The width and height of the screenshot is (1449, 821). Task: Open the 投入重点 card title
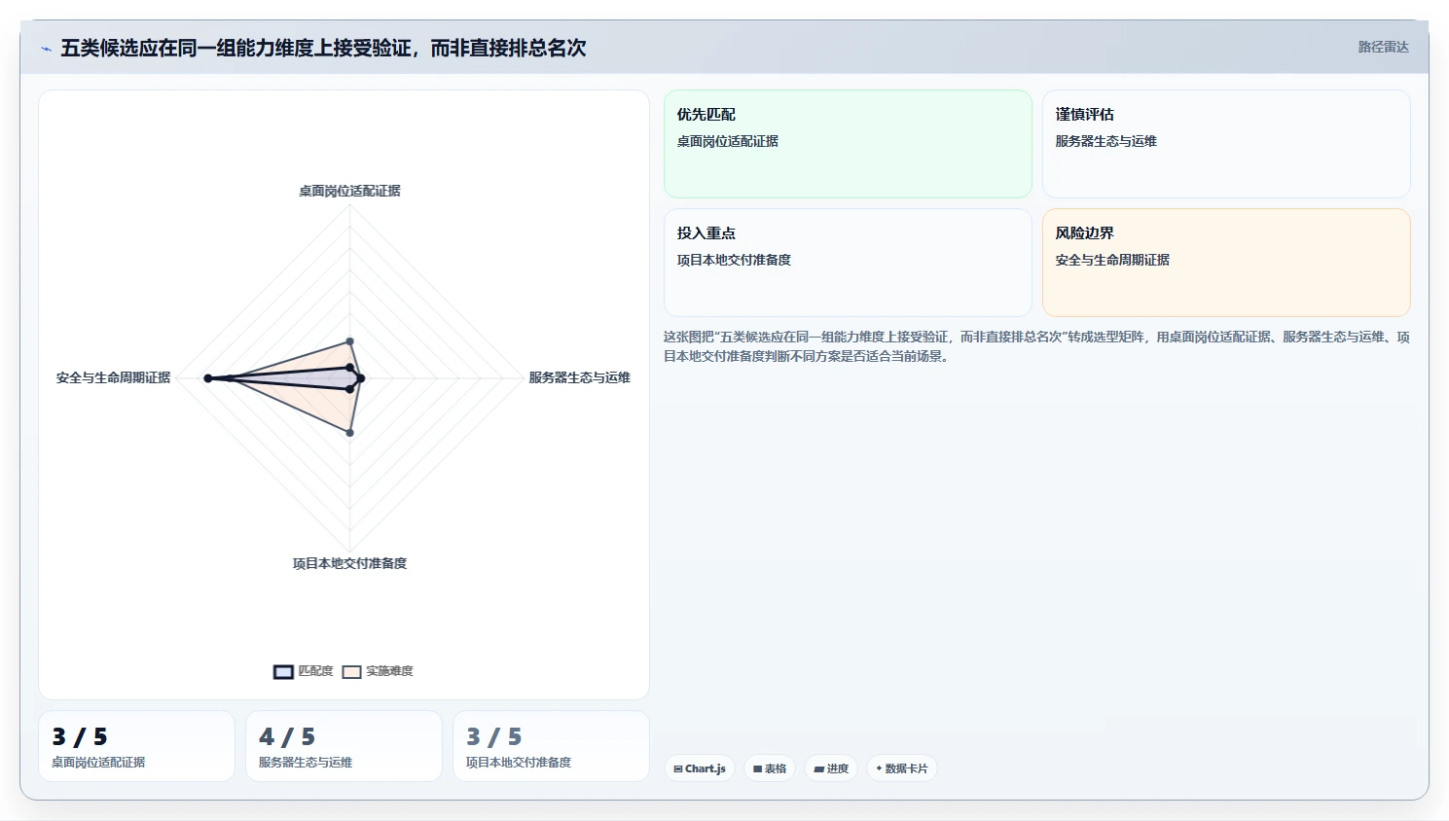[x=706, y=232]
